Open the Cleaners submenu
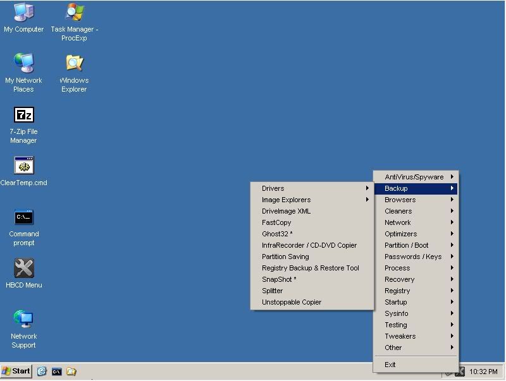Viewport: 506px width, 381px height. pos(416,211)
